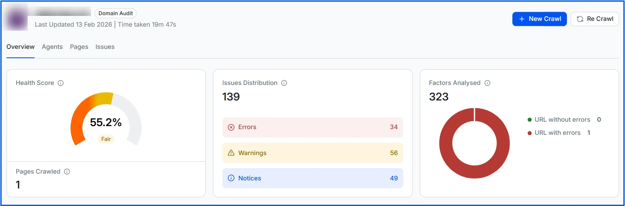Image resolution: width=625 pixels, height=206 pixels.
Task: Select the URL with errors legend dot
Action: point(530,133)
